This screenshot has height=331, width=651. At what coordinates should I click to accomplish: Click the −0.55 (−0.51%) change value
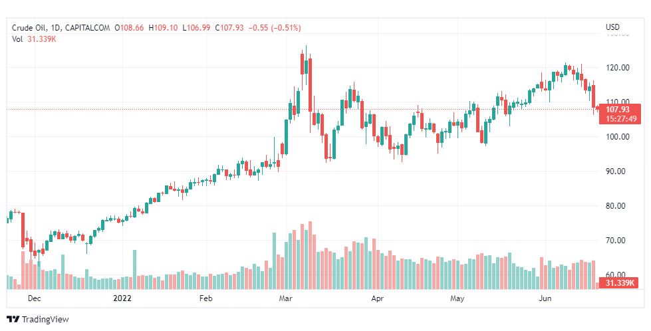pos(275,28)
